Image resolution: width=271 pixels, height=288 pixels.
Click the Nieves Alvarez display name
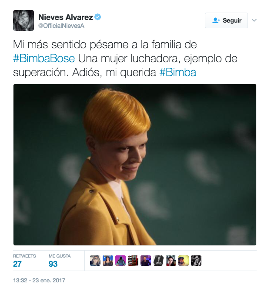66,17
